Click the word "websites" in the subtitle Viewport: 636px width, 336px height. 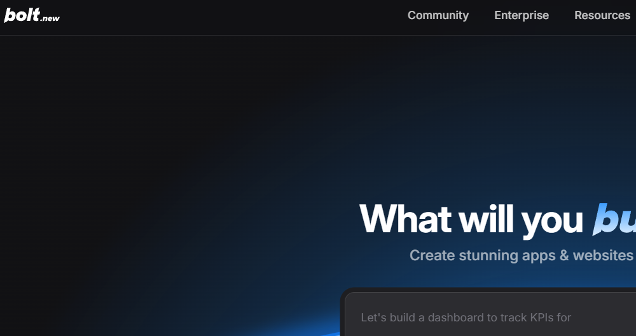pos(602,255)
